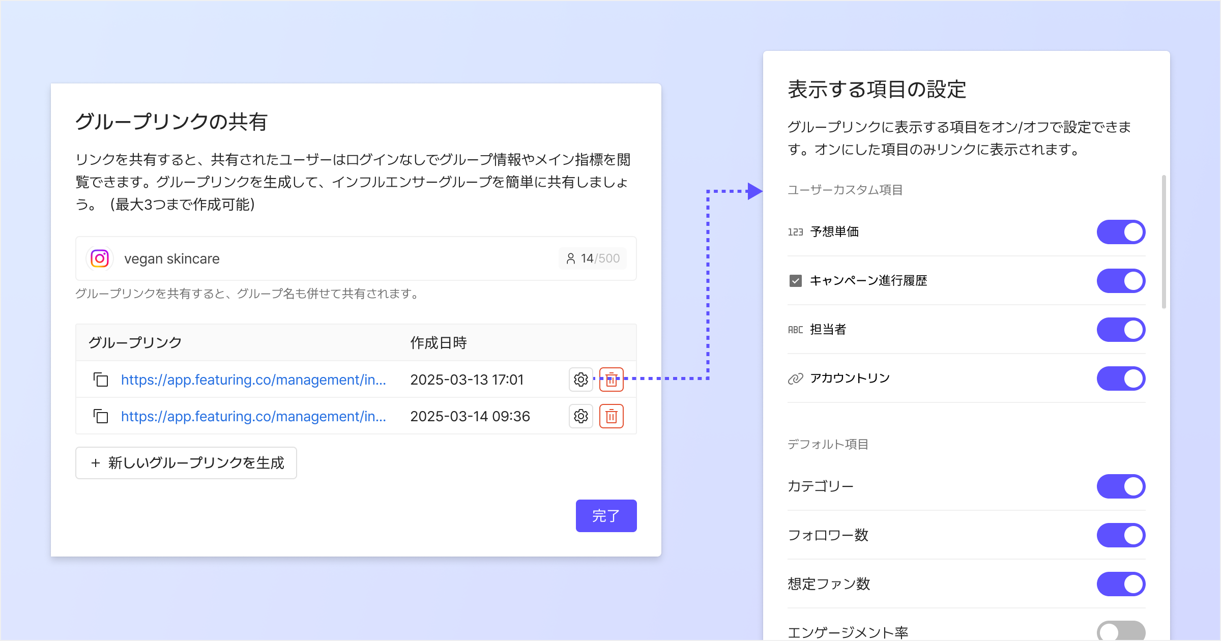The width and height of the screenshot is (1221, 641).
Task: Delete the 2025-03-13 group link
Action: click(611, 380)
